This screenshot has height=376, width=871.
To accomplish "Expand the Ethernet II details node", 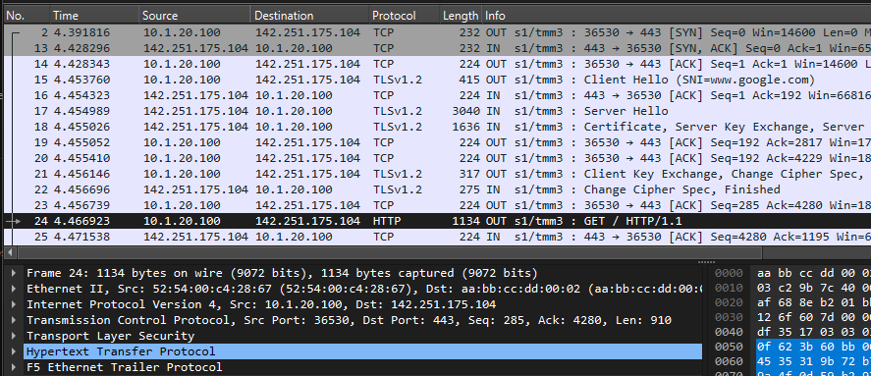I will click(14, 289).
